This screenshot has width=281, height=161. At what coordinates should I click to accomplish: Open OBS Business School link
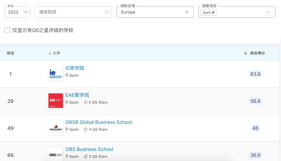click(89, 149)
